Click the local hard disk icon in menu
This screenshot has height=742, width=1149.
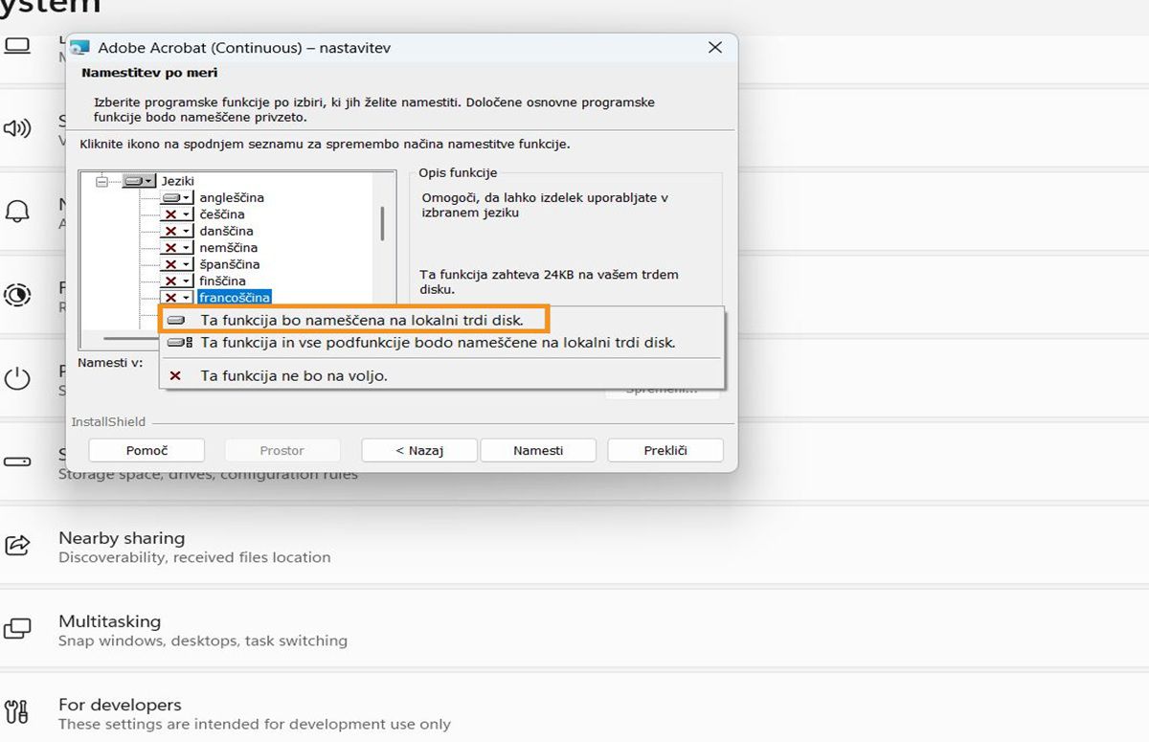click(x=175, y=320)
